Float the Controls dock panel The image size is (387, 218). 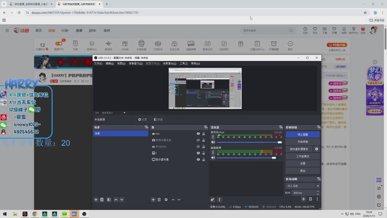(x=319, y=127)
